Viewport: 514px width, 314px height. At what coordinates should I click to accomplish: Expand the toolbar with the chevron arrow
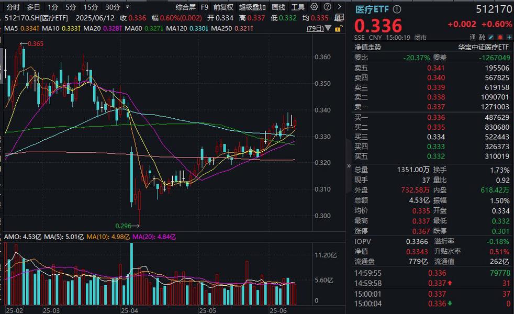tap(339, 7)
